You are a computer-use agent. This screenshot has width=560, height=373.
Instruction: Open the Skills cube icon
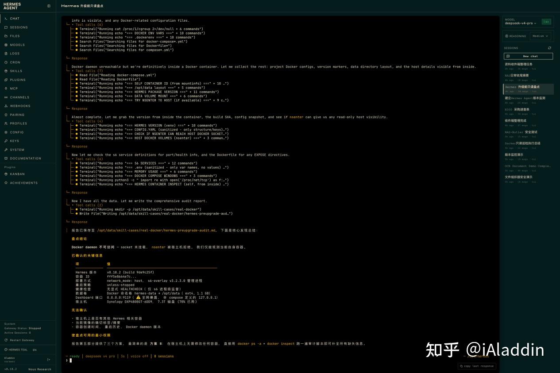click(x=6, y=71)
